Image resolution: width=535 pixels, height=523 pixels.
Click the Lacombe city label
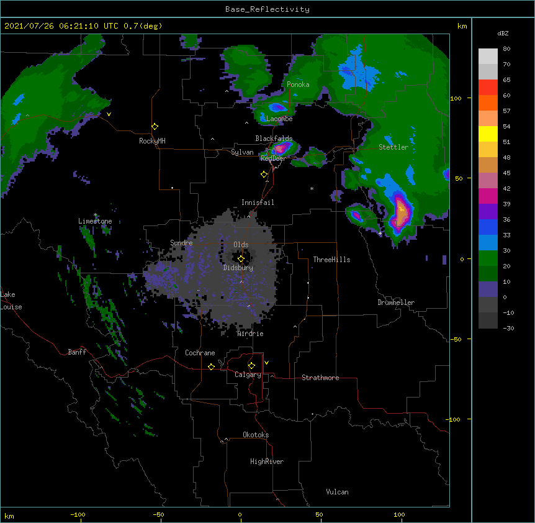(x=279, y=119)
